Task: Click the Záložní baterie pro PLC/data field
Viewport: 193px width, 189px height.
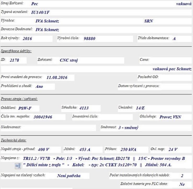Action: point(183,184)
